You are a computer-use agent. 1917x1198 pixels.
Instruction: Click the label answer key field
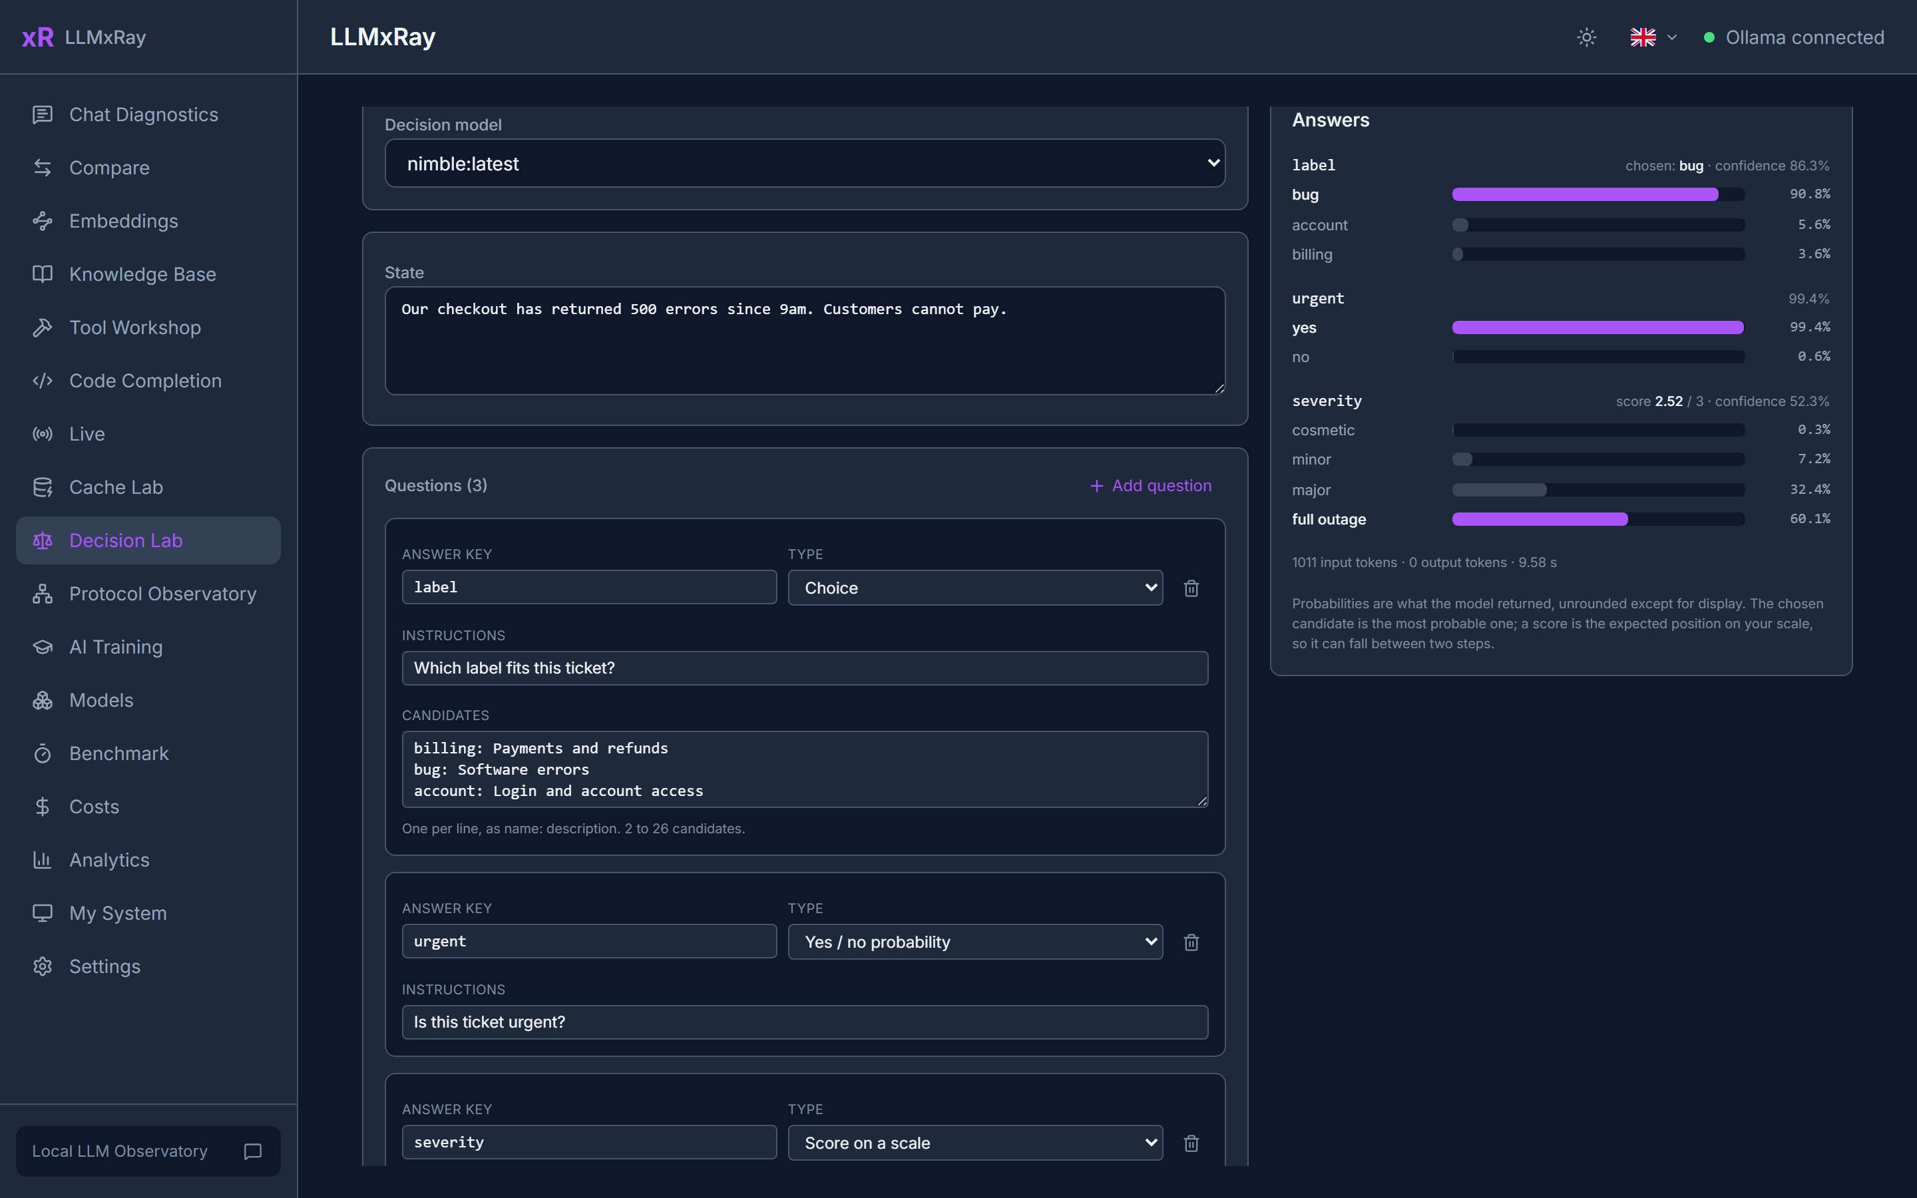[x=589, y=587]
